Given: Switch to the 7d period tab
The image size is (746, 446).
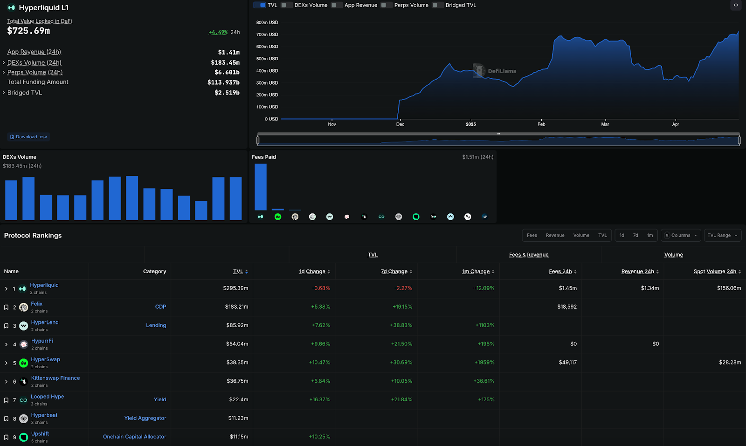Looking at the screenshot, I should 635,236.
